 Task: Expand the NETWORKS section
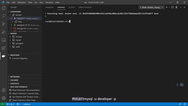click(9, 77)
